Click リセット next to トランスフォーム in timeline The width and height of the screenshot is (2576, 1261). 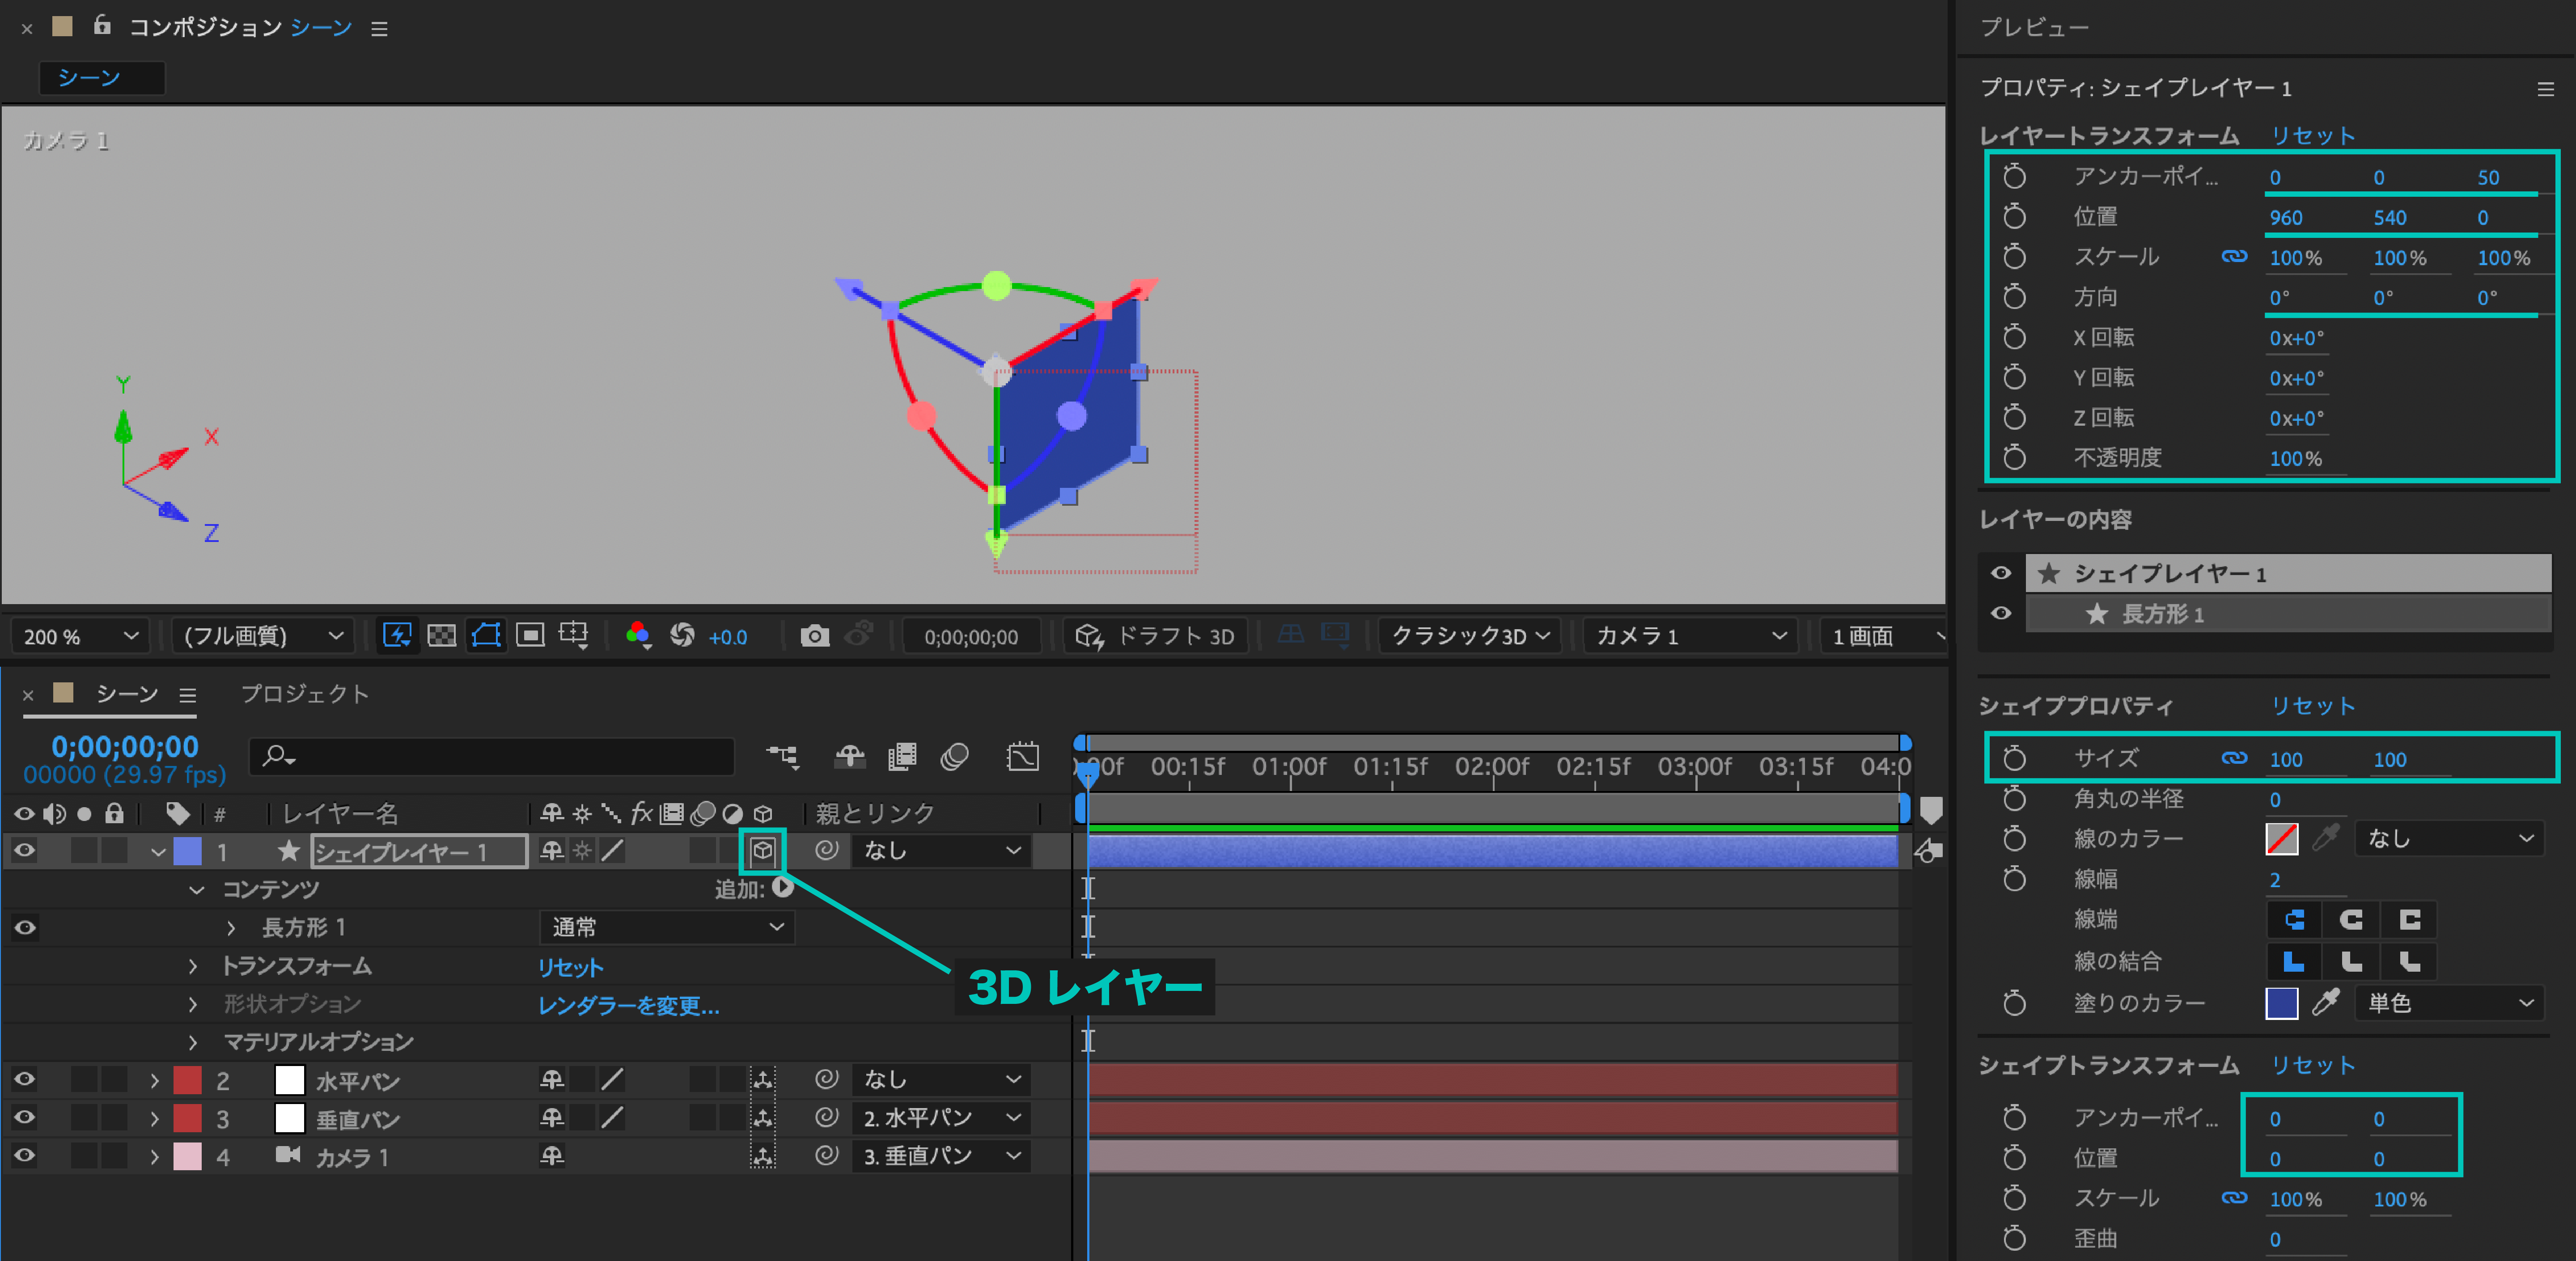point(570,967)
